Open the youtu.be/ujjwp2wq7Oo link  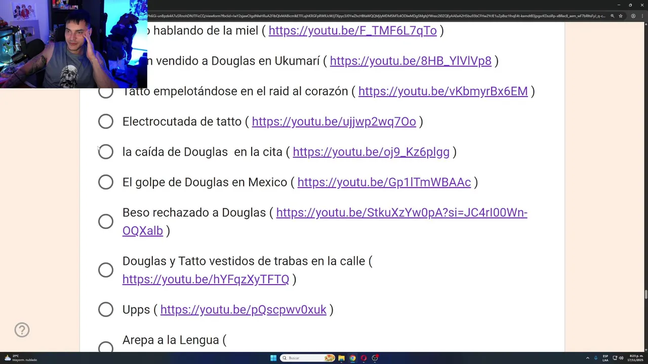[334, 121]
